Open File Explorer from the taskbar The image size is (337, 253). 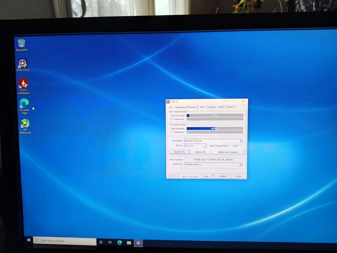pyautogui.click(x=129, y=242)
